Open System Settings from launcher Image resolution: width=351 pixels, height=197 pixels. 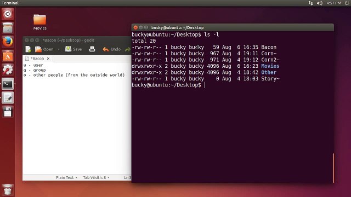pyautogui.click(x=8, y=69)
